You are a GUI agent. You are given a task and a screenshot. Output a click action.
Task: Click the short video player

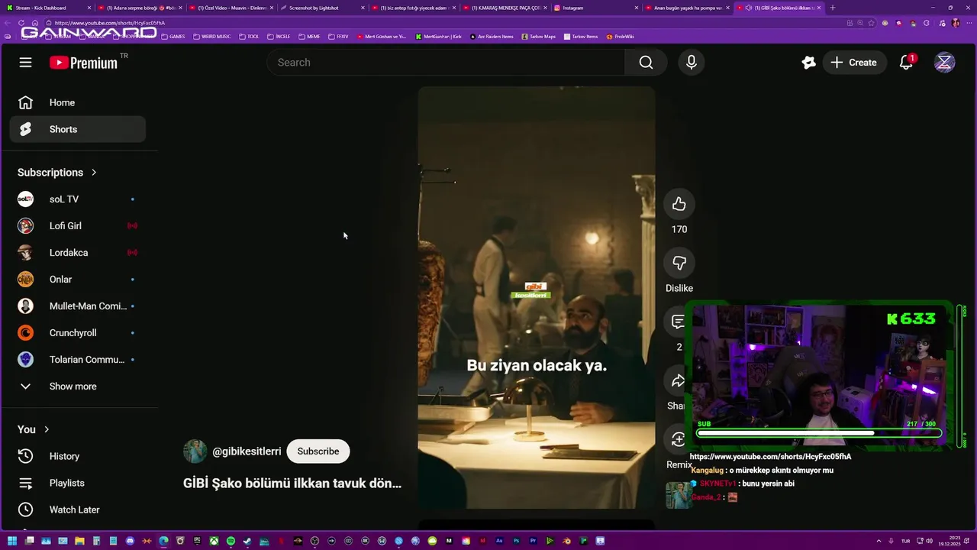coord(537,297)
